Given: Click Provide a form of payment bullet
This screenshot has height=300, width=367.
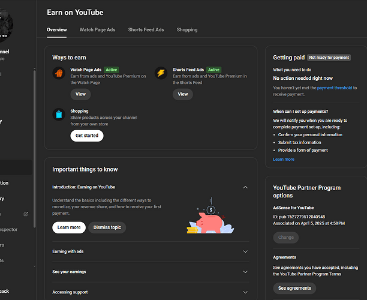Looking at the screenshot, I should pyautogui.click(x=303, y=150).
